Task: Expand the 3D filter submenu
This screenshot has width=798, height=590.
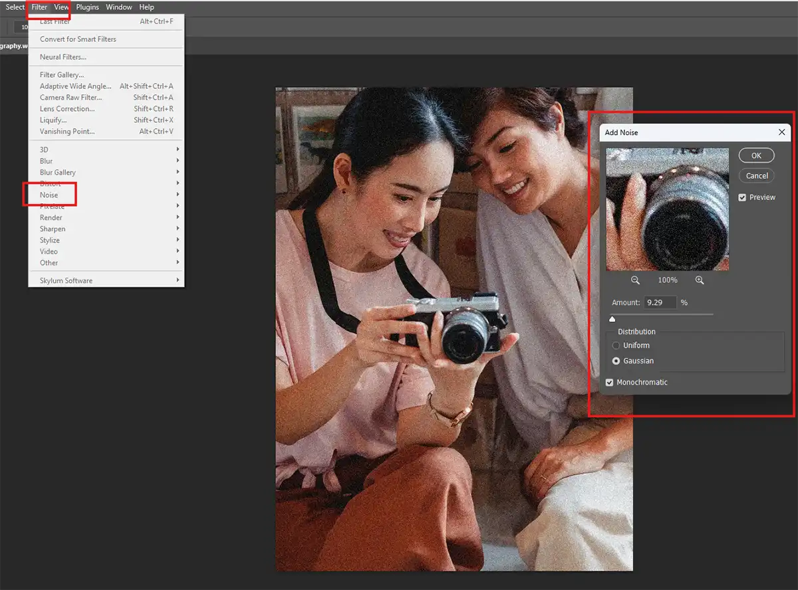Action: pyautogui.click(x=106, y=149)
